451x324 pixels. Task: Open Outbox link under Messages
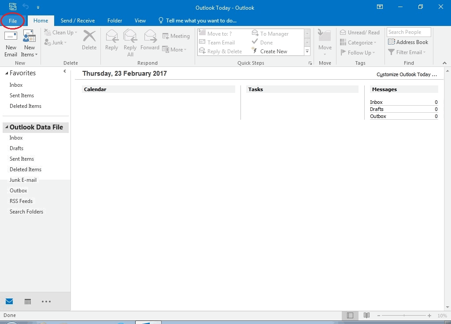coord(378,116)
